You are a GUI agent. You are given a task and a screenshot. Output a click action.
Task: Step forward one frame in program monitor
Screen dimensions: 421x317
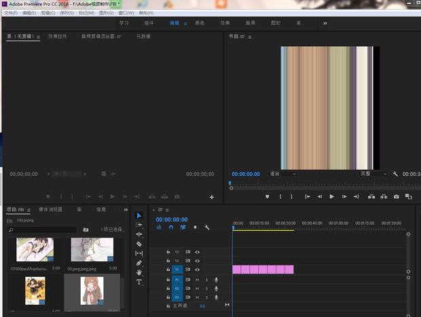[344, 197]
